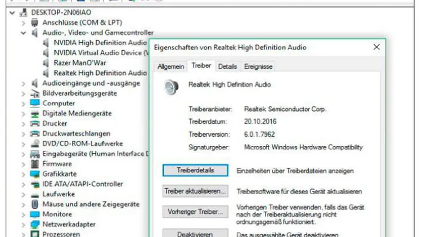The width and height of the screenshot is (422, 237).
Task: Select NVIDIA High Definition Audio label
Action: tap(100, 43)
